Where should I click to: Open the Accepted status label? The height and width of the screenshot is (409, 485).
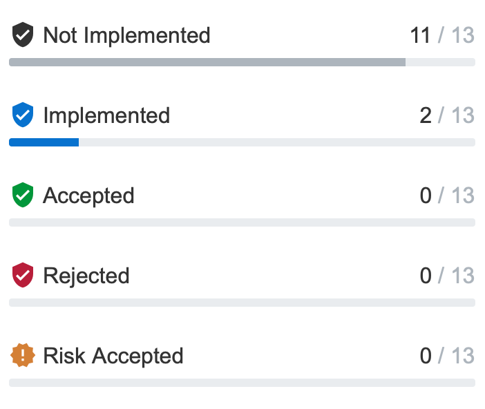pyautogui.click(x=88, y=196)
